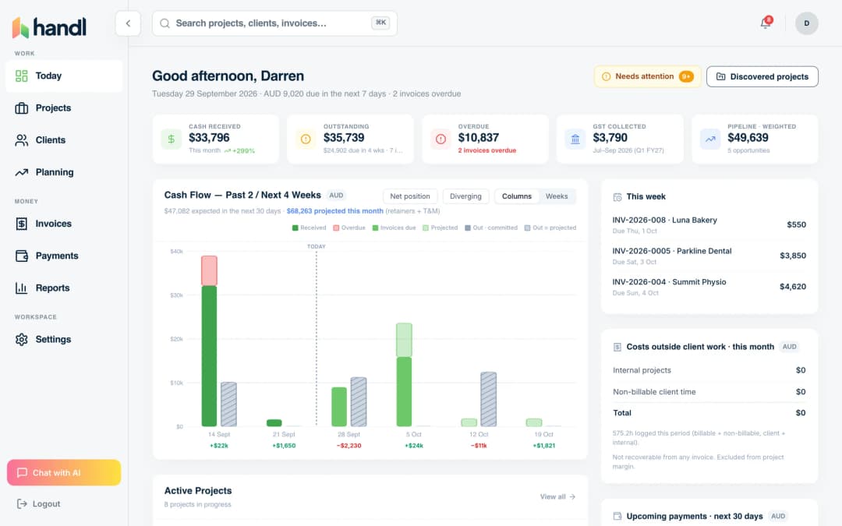Open the Needs attention list

click(x=647, y=76)
